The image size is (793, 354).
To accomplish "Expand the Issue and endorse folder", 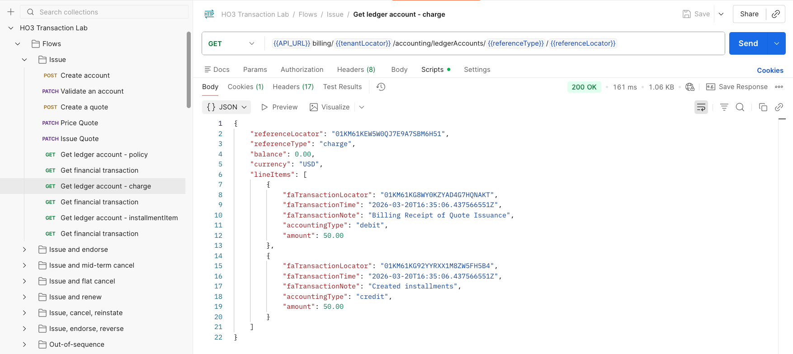I will (x=24, y=250).
